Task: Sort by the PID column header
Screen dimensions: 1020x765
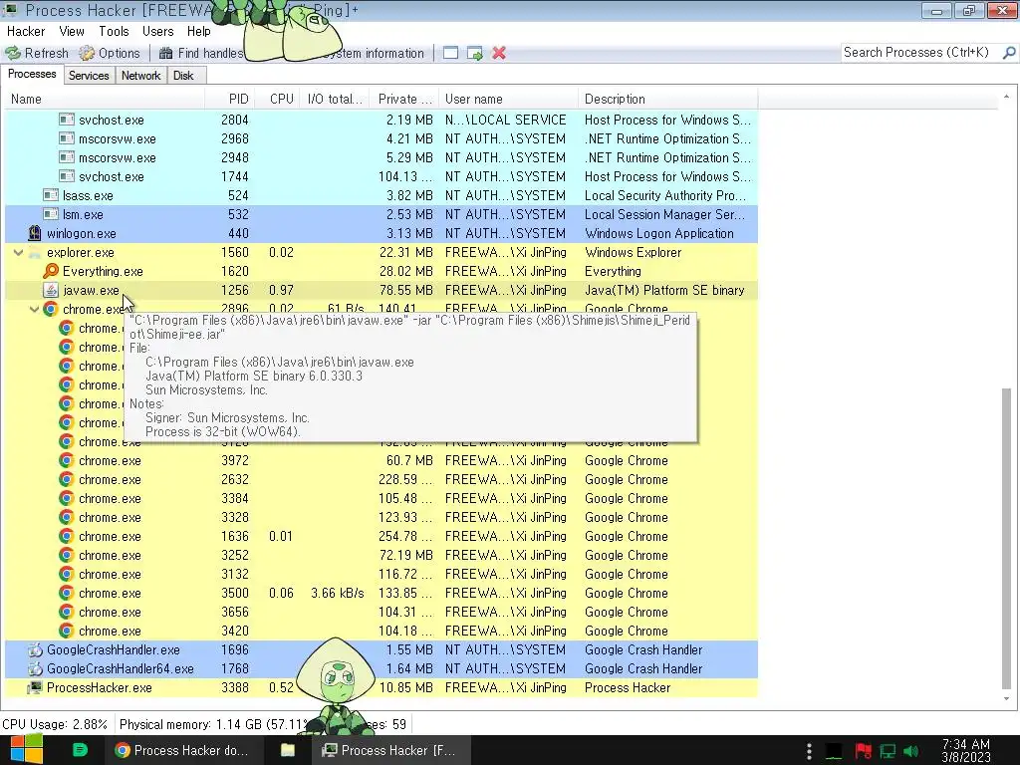Action: coord(230,99)
